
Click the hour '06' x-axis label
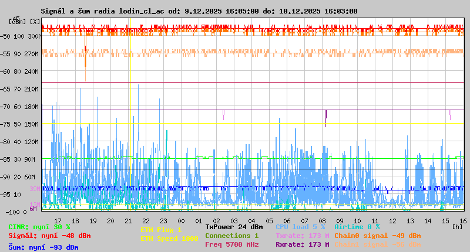point(287,221)
